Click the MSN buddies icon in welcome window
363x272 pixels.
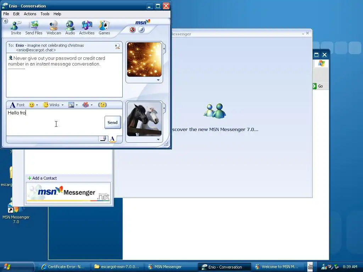tap(215, 111)
